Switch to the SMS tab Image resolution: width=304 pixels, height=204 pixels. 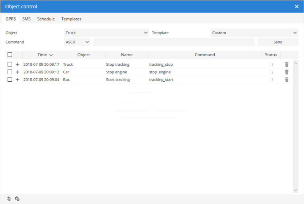pos(26,19)
